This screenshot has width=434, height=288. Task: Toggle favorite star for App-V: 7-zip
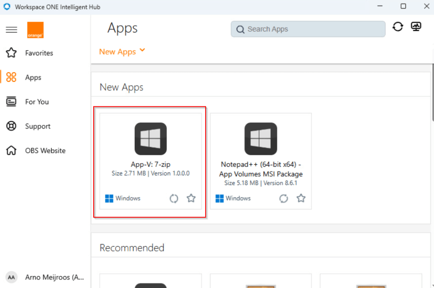(x=191, y=198)
